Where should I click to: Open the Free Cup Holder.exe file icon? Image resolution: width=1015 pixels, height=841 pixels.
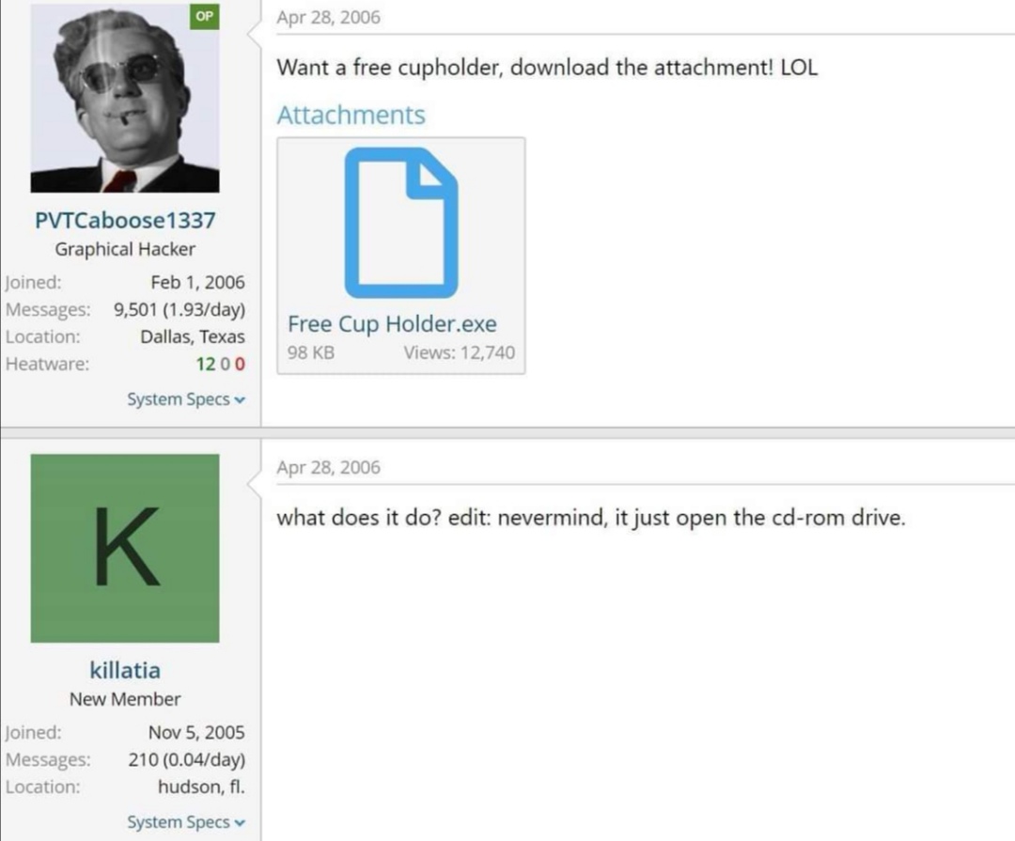click(401, 223)
